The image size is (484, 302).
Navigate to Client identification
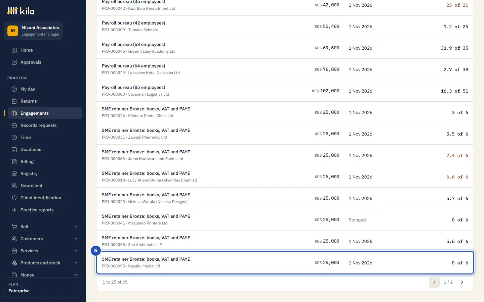[45, 198]
